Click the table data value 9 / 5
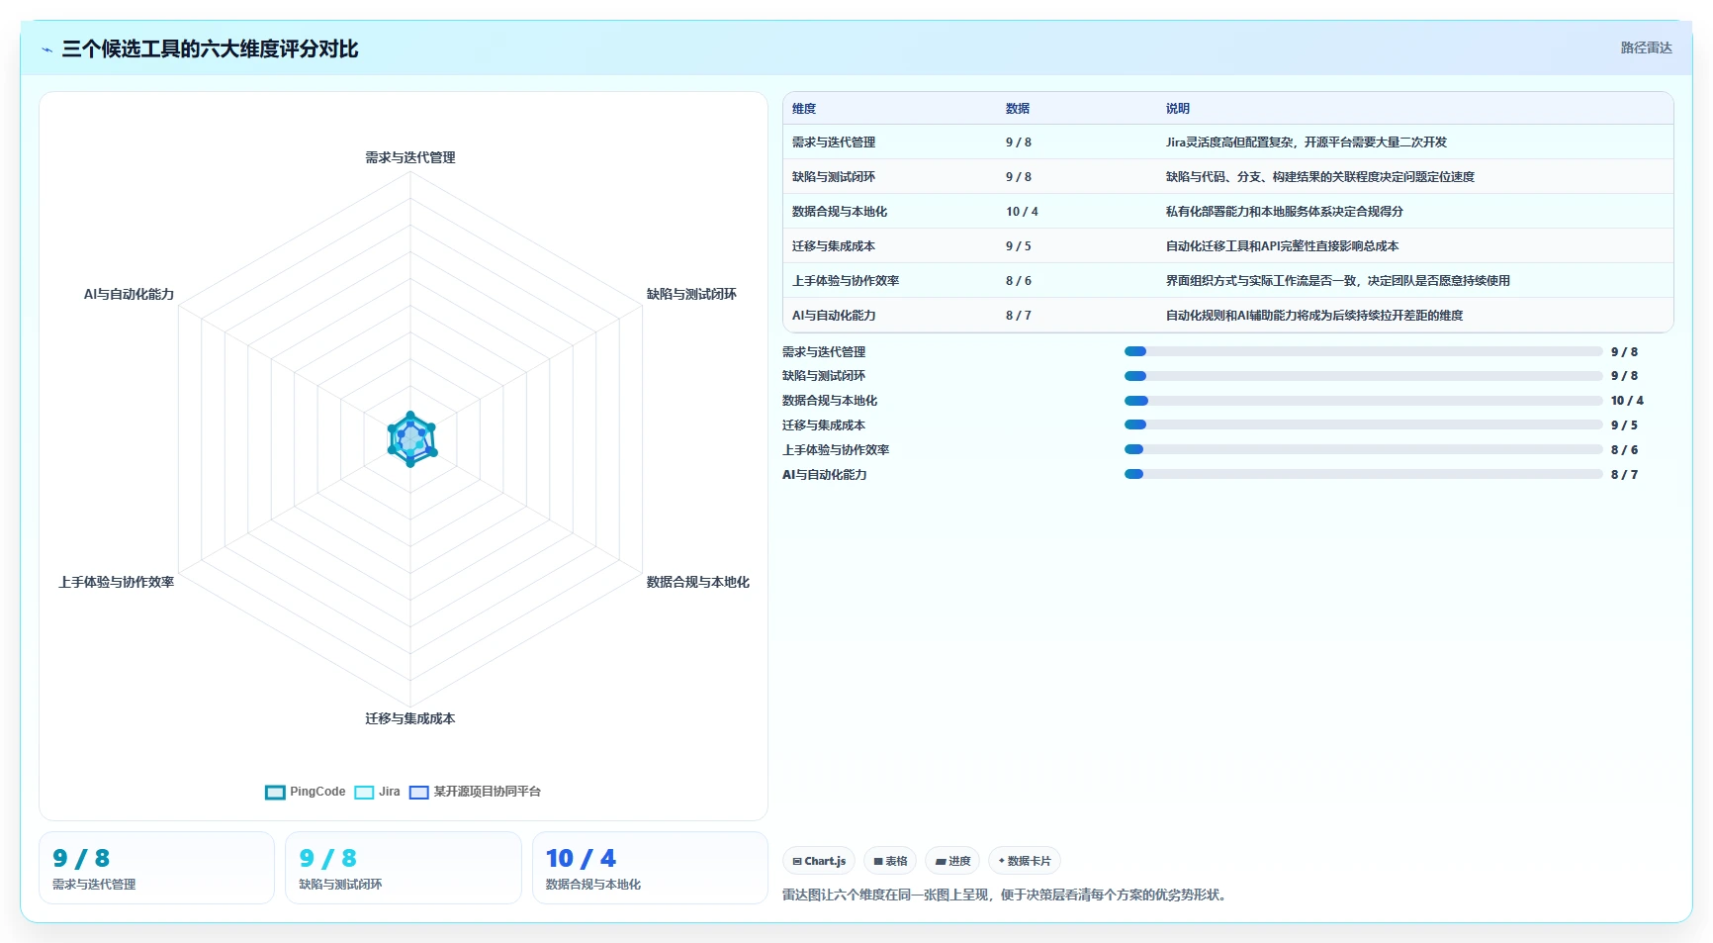This screenshot has height=943, width=1713. point(1019,246)
